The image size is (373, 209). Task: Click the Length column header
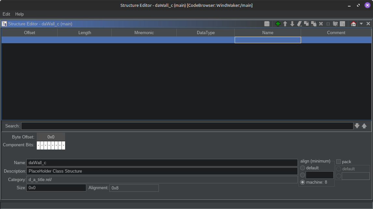click(84, 33)
